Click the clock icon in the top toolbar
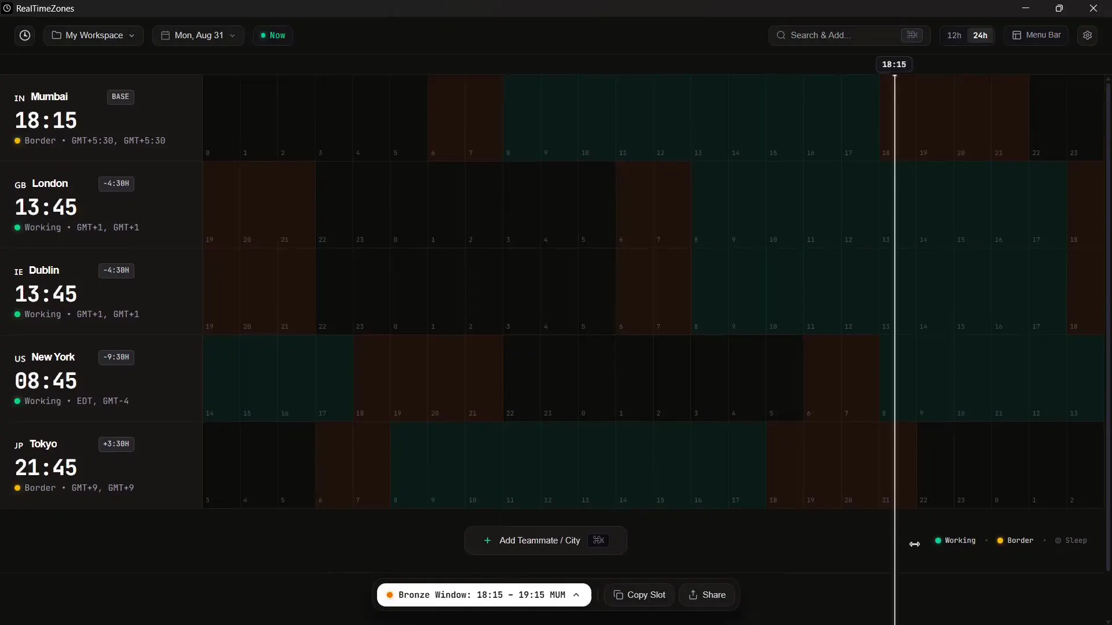Viewport: 1112px width, 625px height. point(25,35)
